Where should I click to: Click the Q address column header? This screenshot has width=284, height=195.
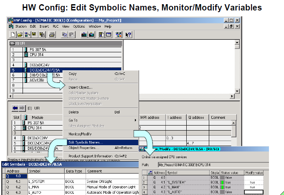pyautogui.click(x=198, y=117)
